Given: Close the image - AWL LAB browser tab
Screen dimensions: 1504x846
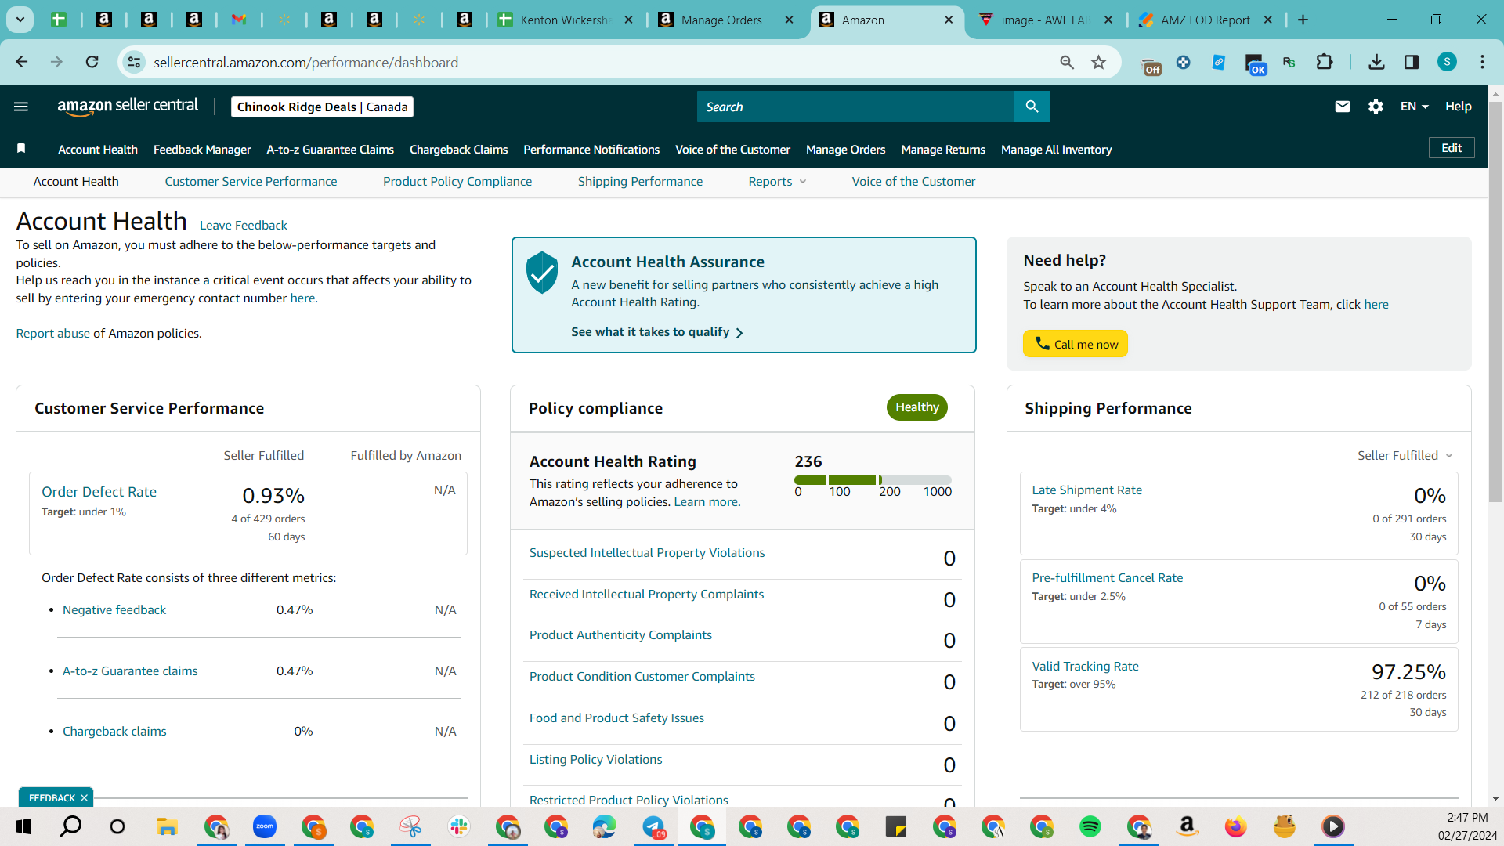Looking at the screenshot, I should 1108,20.
